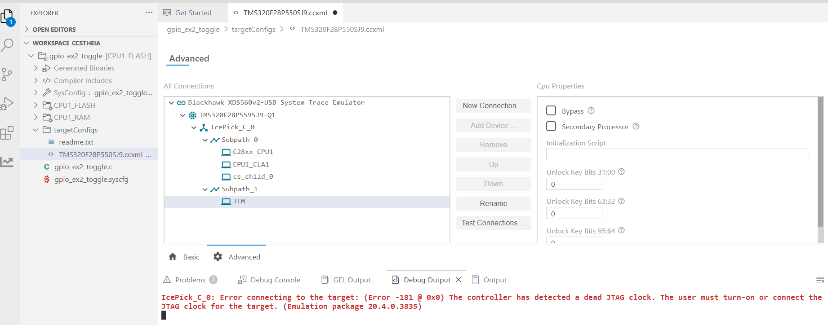Image resolution: width=828 pixels, height=325 pixels.
Task: Open the GEL Output panel tab
Action: coord(346,280)
